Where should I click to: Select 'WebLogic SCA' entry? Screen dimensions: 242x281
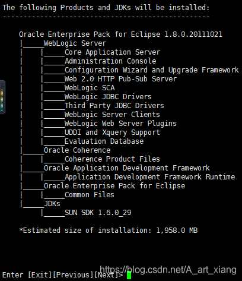tap(90, 88)
